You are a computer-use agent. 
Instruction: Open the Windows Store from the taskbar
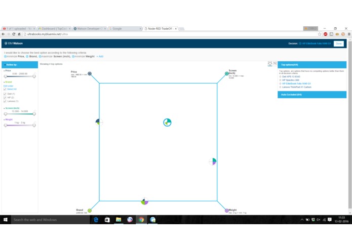[107, 220]
